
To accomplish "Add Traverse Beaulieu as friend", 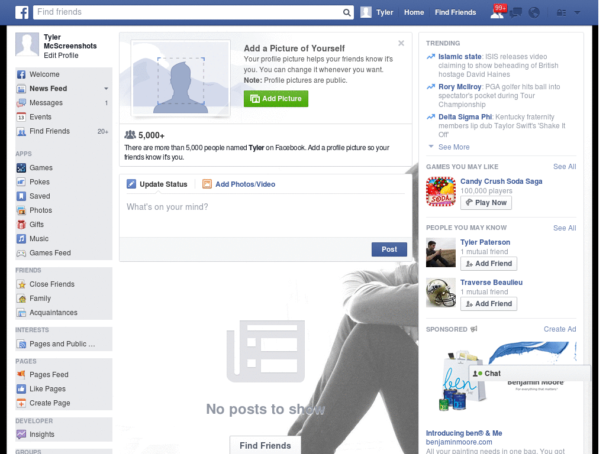I will coord(488,304).
